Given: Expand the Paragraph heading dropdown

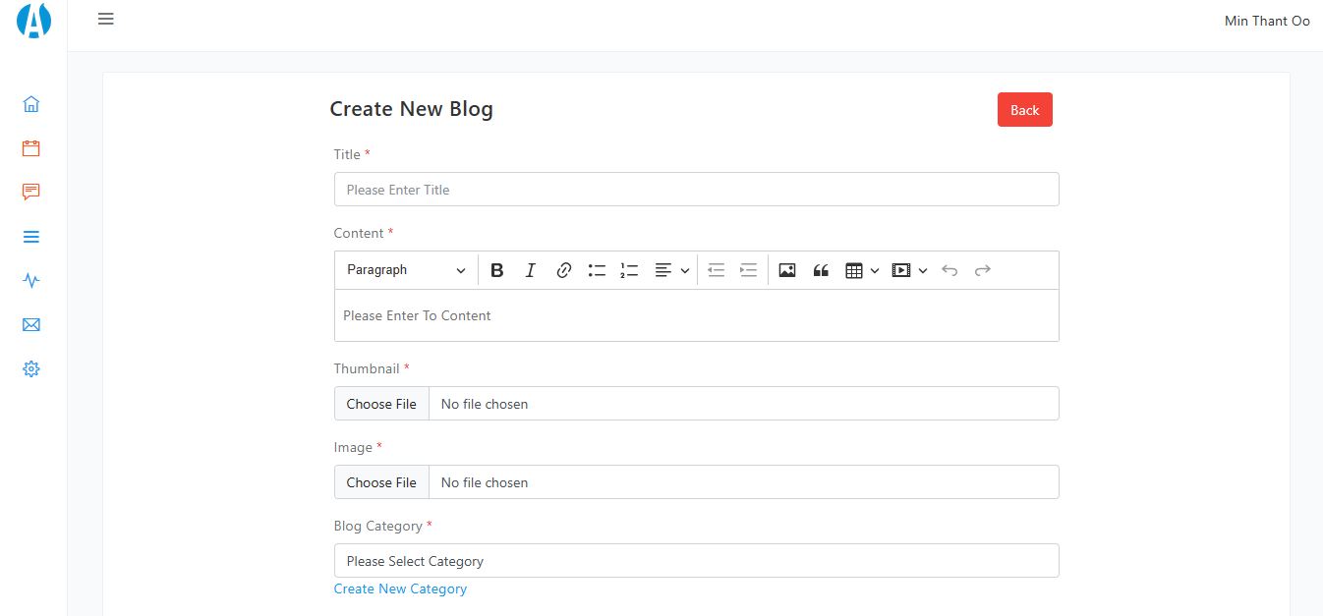Looking at the screenshot, I should tap(406, 270).
